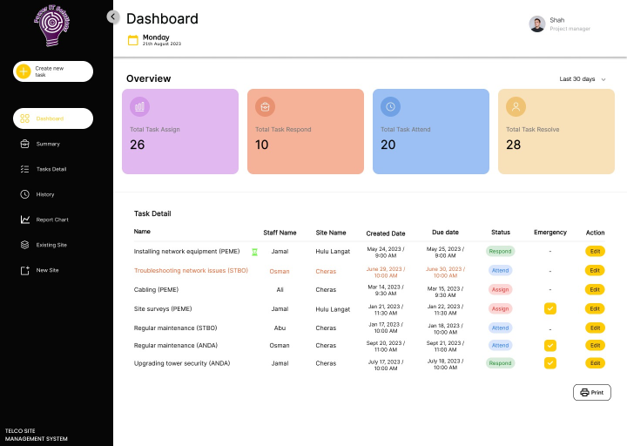
Task: Edit the Cabling (PEME) task
Action: click(x=595, y=289)
